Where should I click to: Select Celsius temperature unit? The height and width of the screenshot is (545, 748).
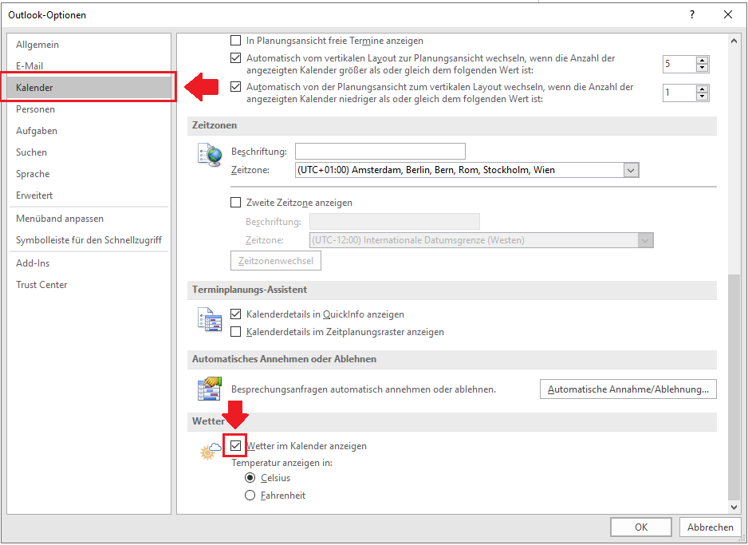[x=250, y=478]
